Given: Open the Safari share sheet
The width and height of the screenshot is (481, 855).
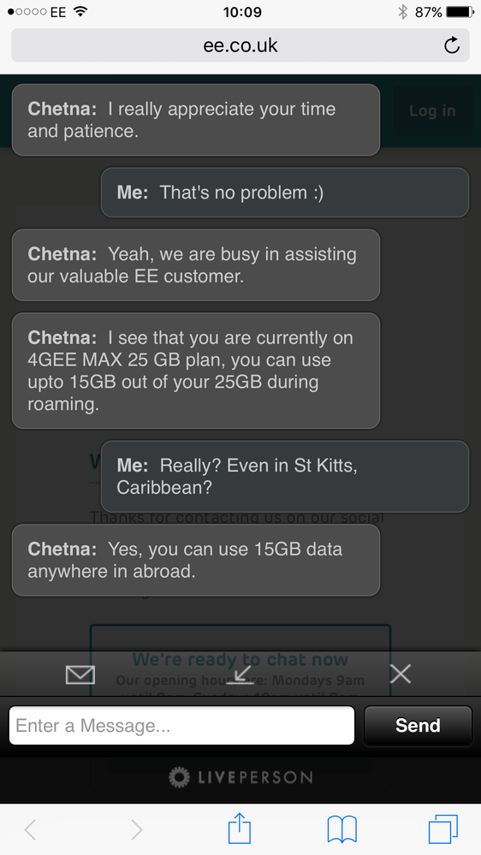Looking at the screenshot, I should coord(240,829).
